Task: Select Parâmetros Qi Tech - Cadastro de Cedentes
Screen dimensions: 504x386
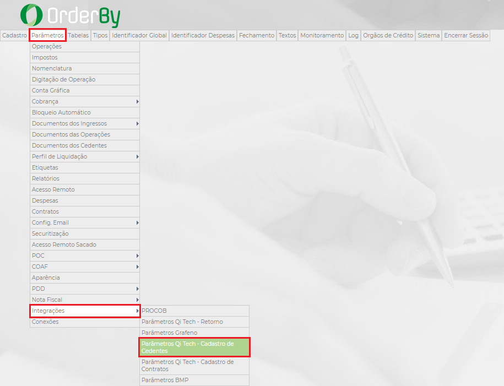Action: pos(194,347)
